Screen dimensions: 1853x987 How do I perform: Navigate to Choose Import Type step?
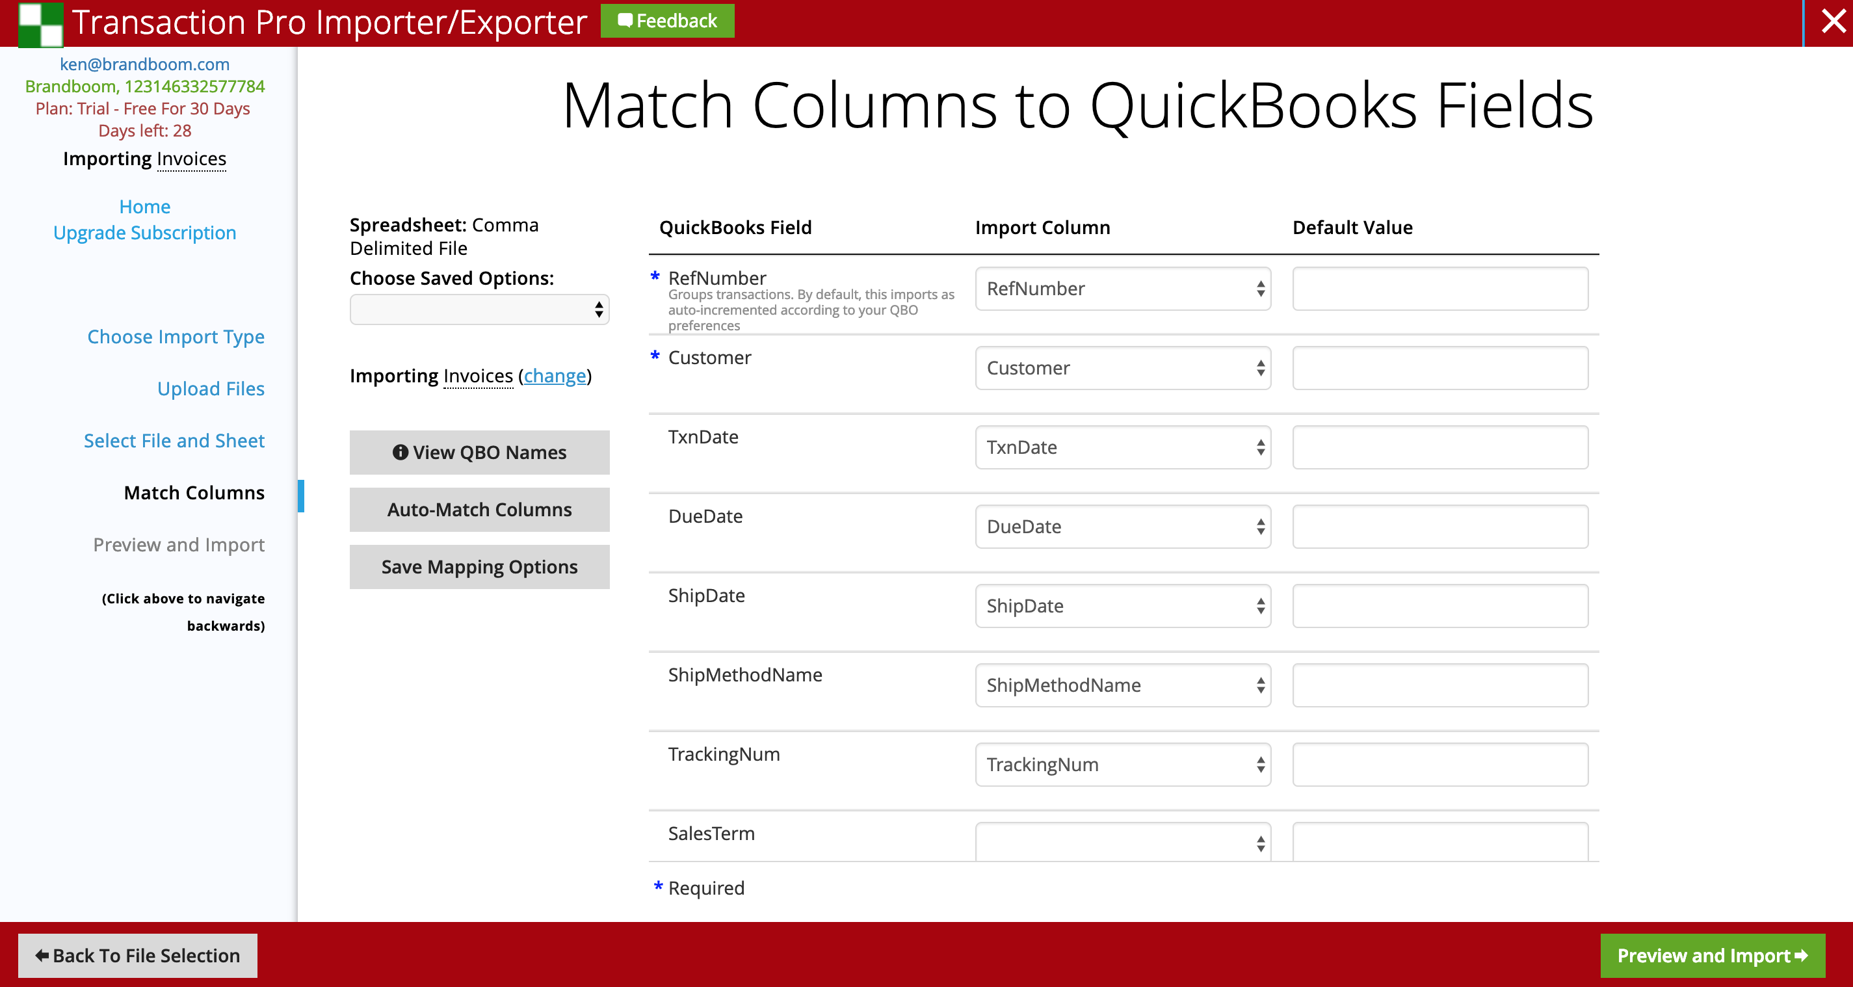point(176,337)
